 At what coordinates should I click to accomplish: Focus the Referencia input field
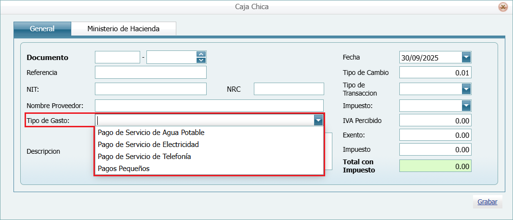pos(150,73)
